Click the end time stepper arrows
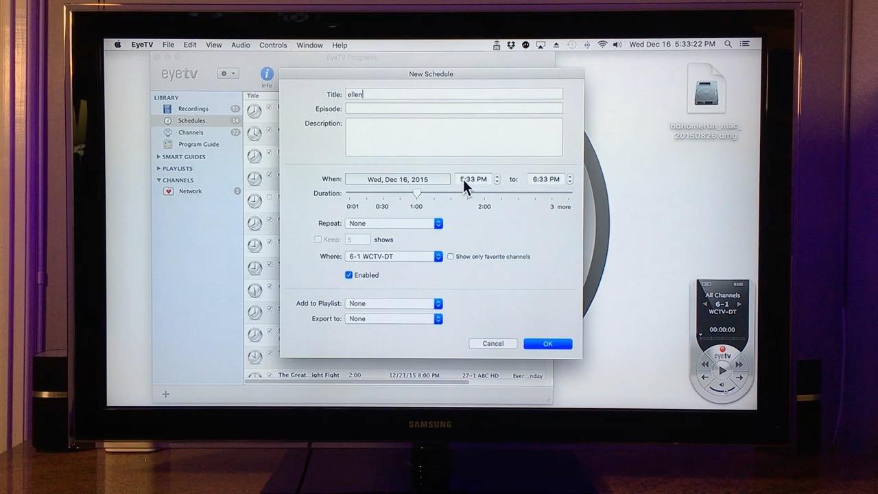 [x=569, y=179]
